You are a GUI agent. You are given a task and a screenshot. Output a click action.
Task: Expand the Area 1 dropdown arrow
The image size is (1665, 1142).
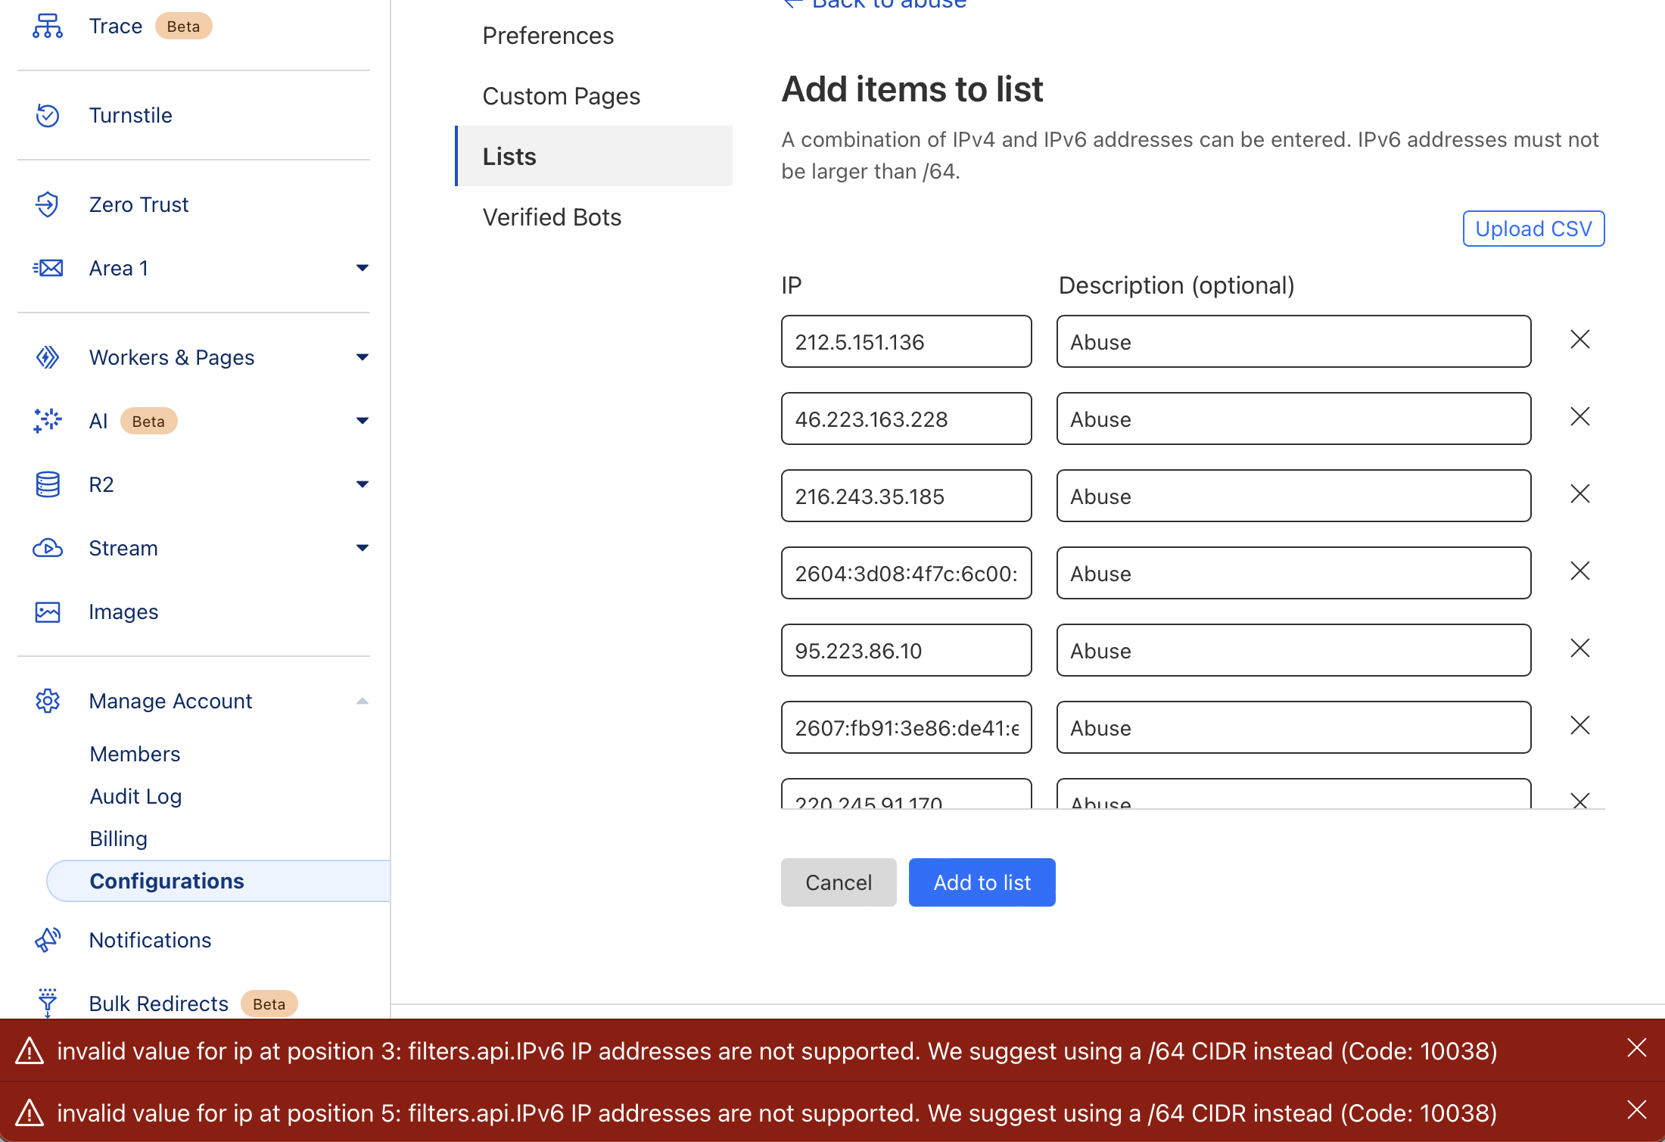[x=363, y=268]
